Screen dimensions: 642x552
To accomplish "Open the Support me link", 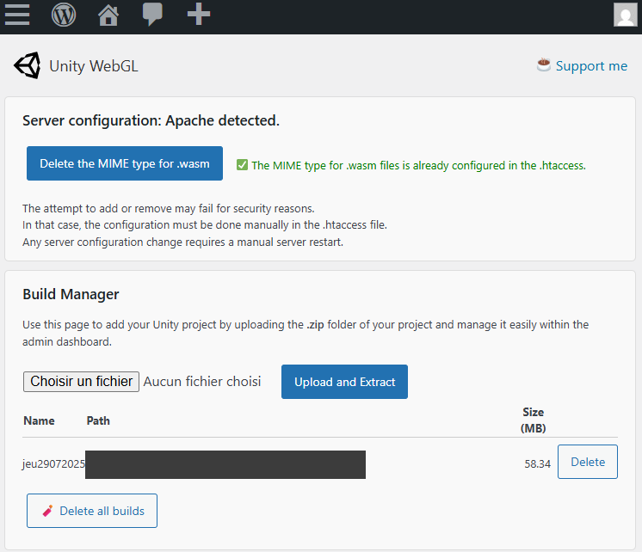I will (591, 65).
